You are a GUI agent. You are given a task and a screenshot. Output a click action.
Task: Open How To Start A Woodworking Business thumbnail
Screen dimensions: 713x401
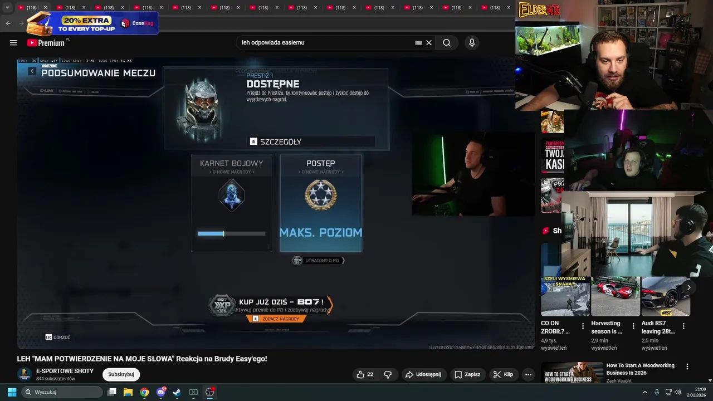(x=572, y=373)
